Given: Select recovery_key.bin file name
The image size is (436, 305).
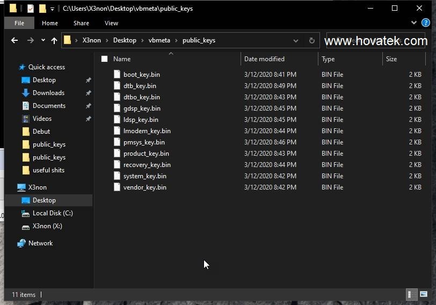Looking at the screenshot, I should tap(147, 165).
